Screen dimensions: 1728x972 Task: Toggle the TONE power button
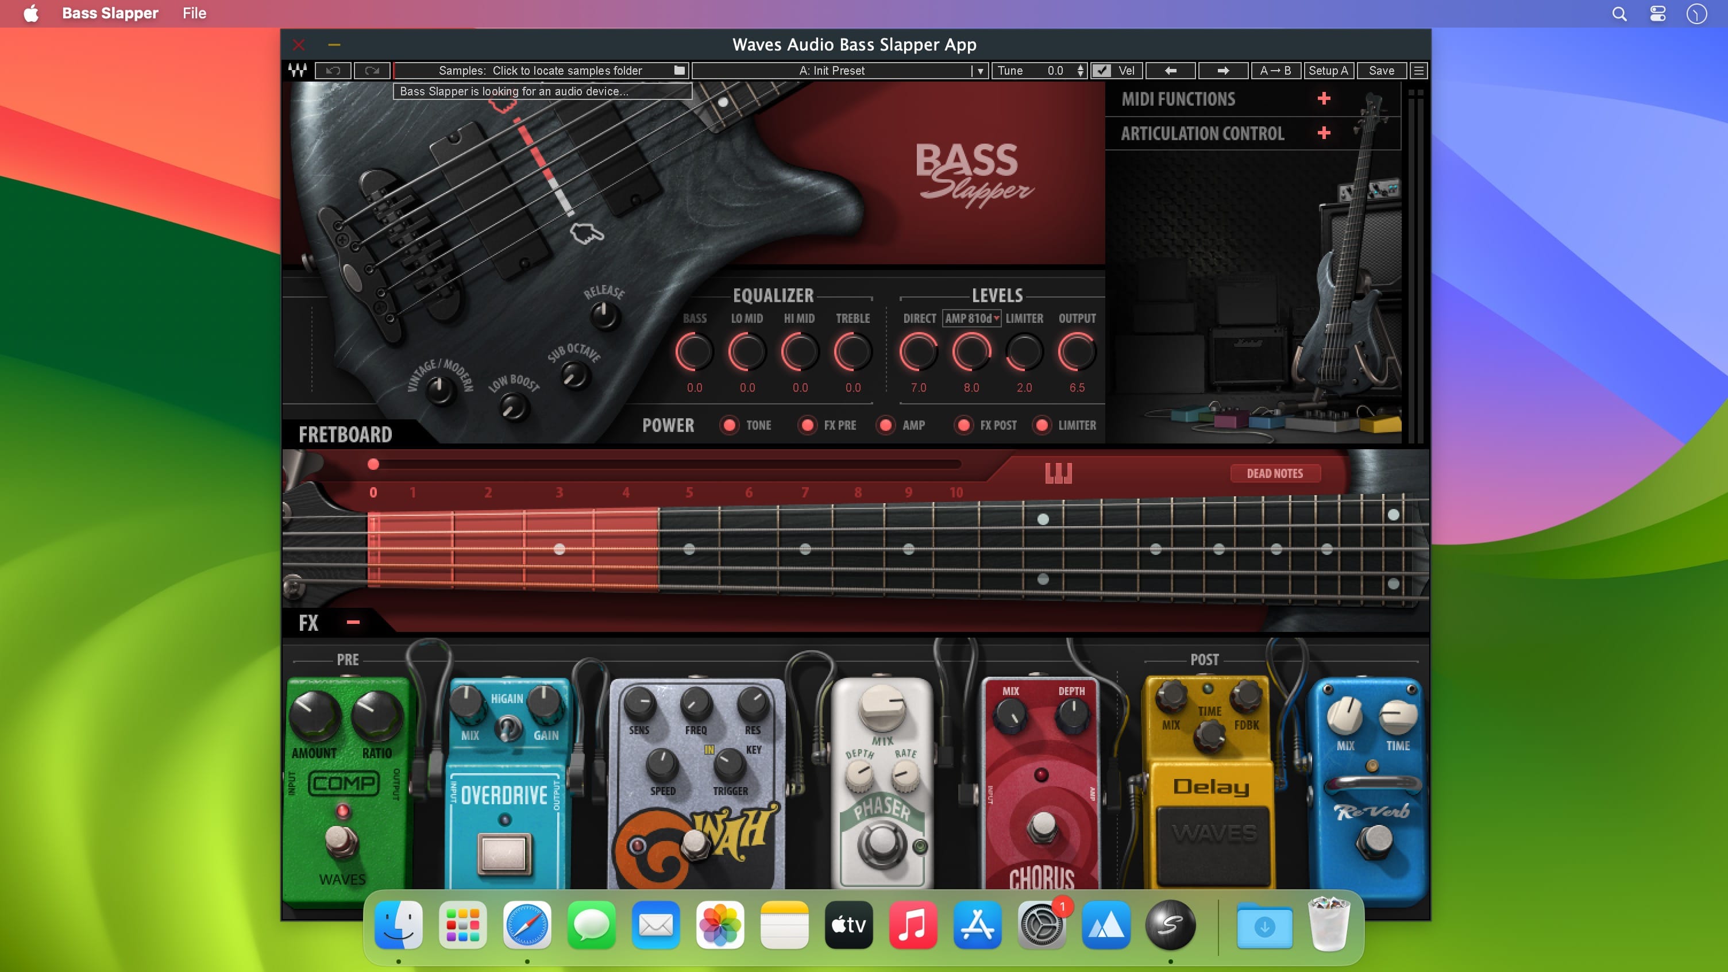tap(729, 425)
